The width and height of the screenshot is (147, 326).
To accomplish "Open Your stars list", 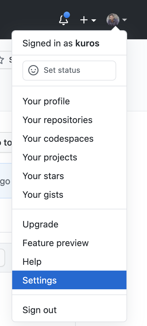I will [x=69, y=176].
